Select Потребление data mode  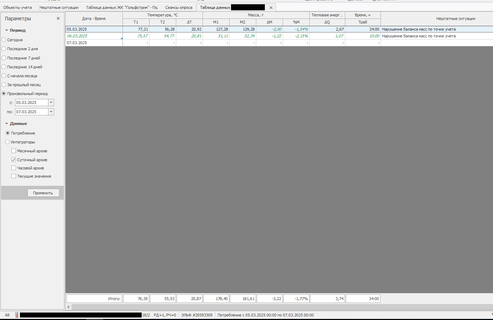pos(7,133)
